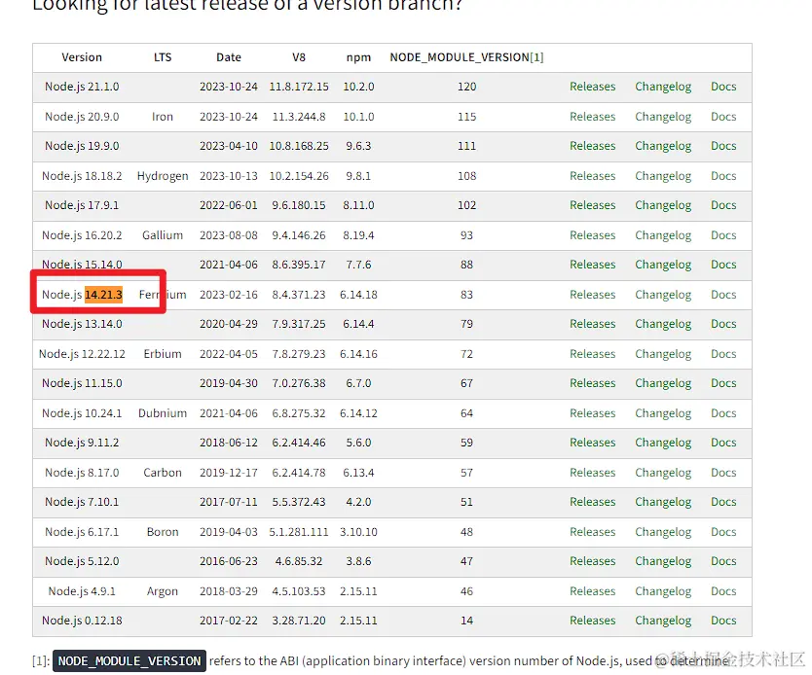Open Docs for Node.js 8.17.0
Image resolution: width=812 pixels, height=675 pixels.
click(723, 473)
